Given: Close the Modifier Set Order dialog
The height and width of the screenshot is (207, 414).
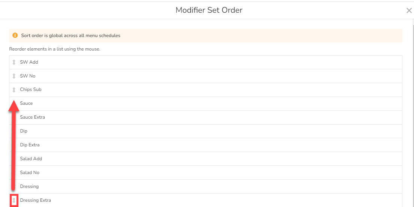Looking at the screenshot, I should pos(409,10).
